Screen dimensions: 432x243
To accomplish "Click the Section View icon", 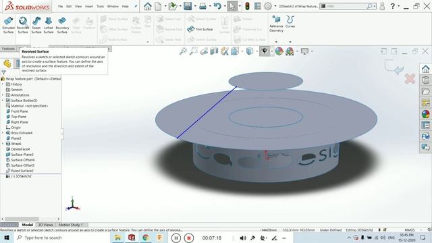I will [x=214, y=51].
